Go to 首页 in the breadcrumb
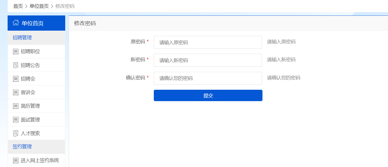388x167 pixels. click(18, 6)
